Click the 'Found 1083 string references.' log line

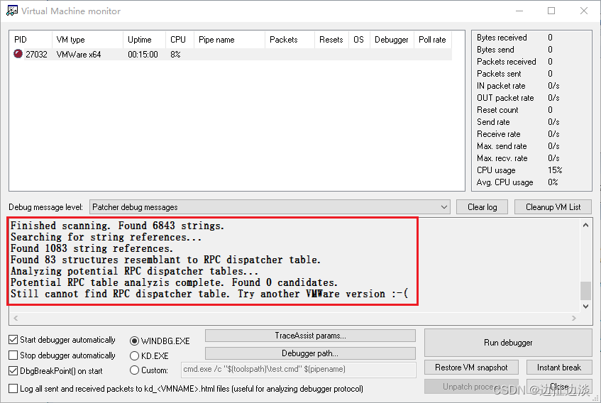click(x=92, y=248)
